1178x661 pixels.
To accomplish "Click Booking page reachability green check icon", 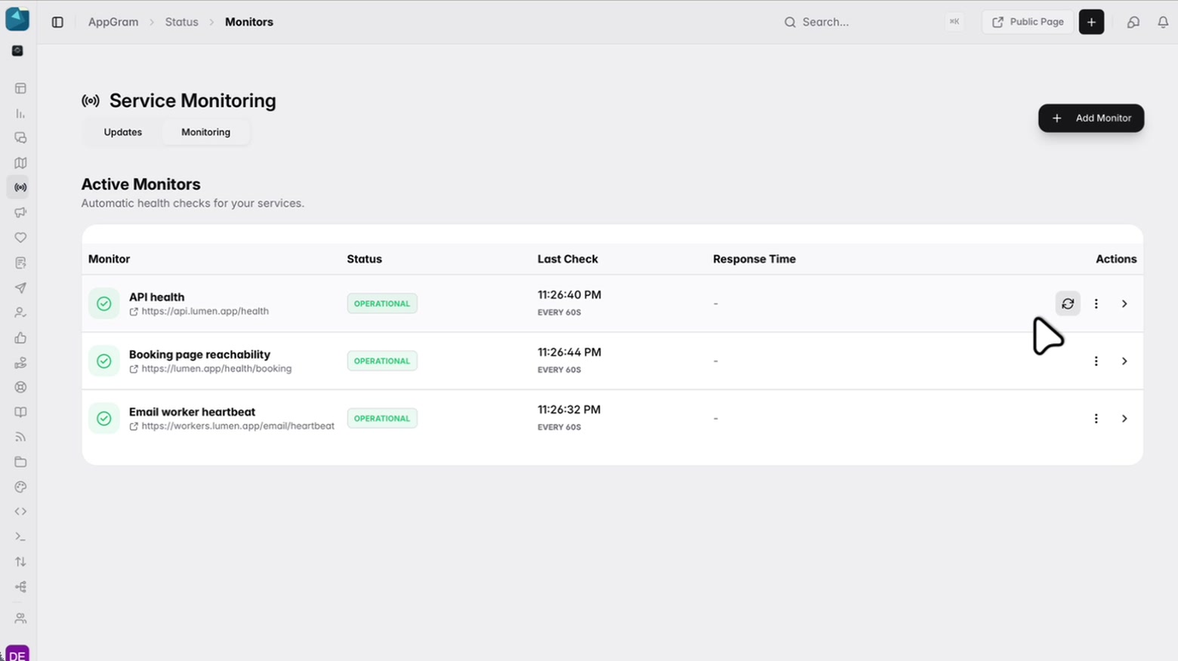I will pos(104,361).
